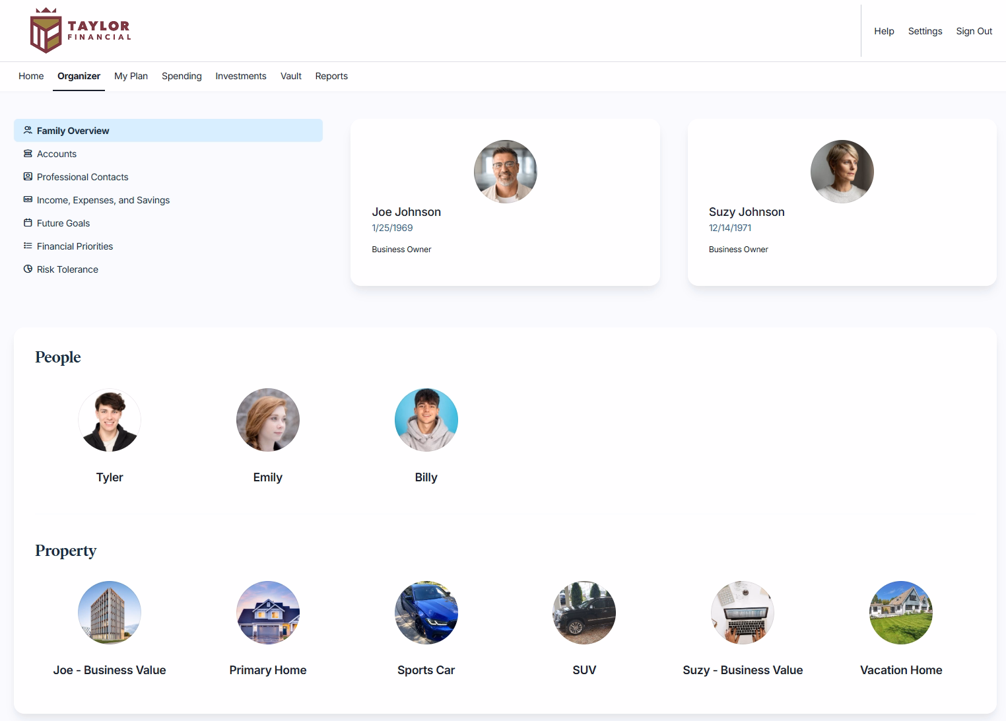
Task: Switch to the Investments tab
Action: [x=241, y=76]
